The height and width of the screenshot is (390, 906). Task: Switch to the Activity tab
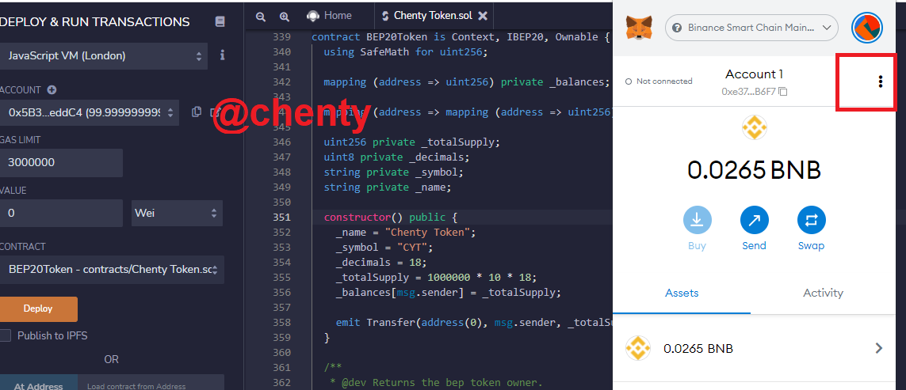click(823, 293)
